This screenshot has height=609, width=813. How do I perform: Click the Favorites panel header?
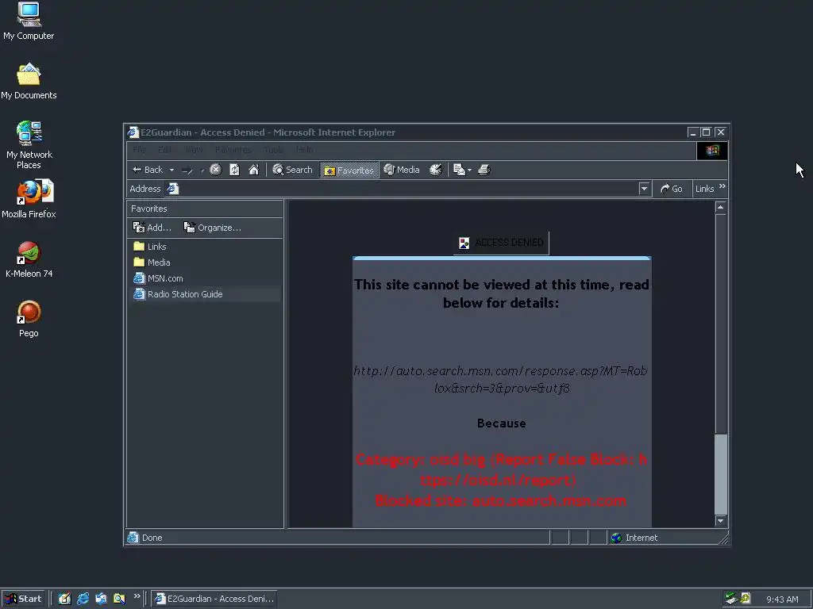pyautogui.click(x=204, y=209)
